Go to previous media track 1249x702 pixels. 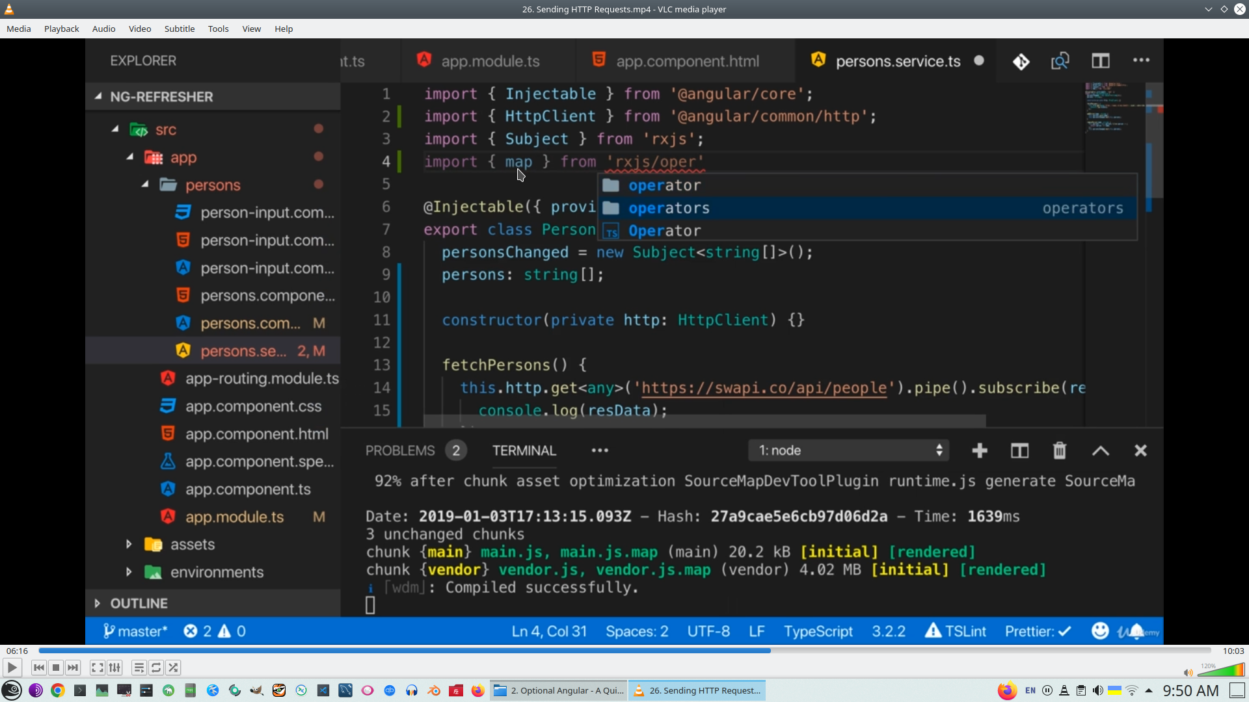click(39, 668)
